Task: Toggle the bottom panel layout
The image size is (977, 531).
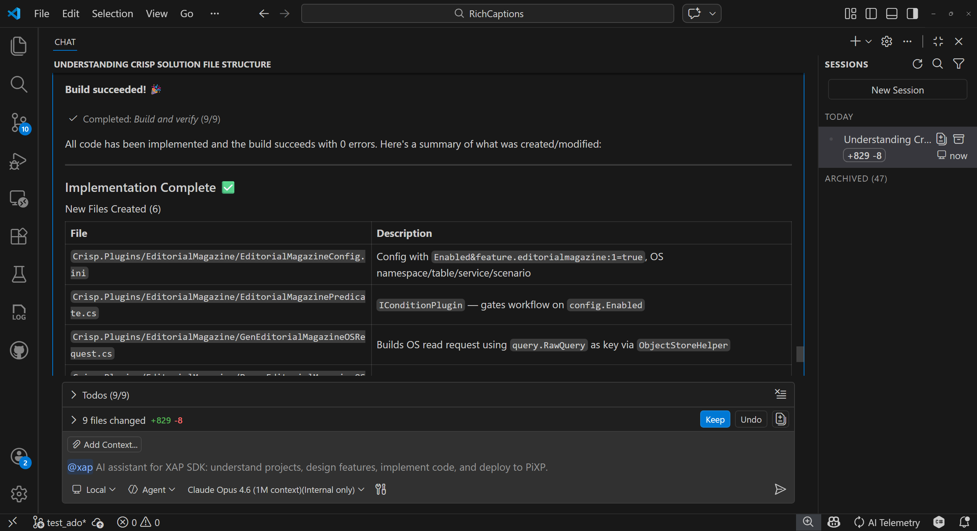Action: coord(891,14)
